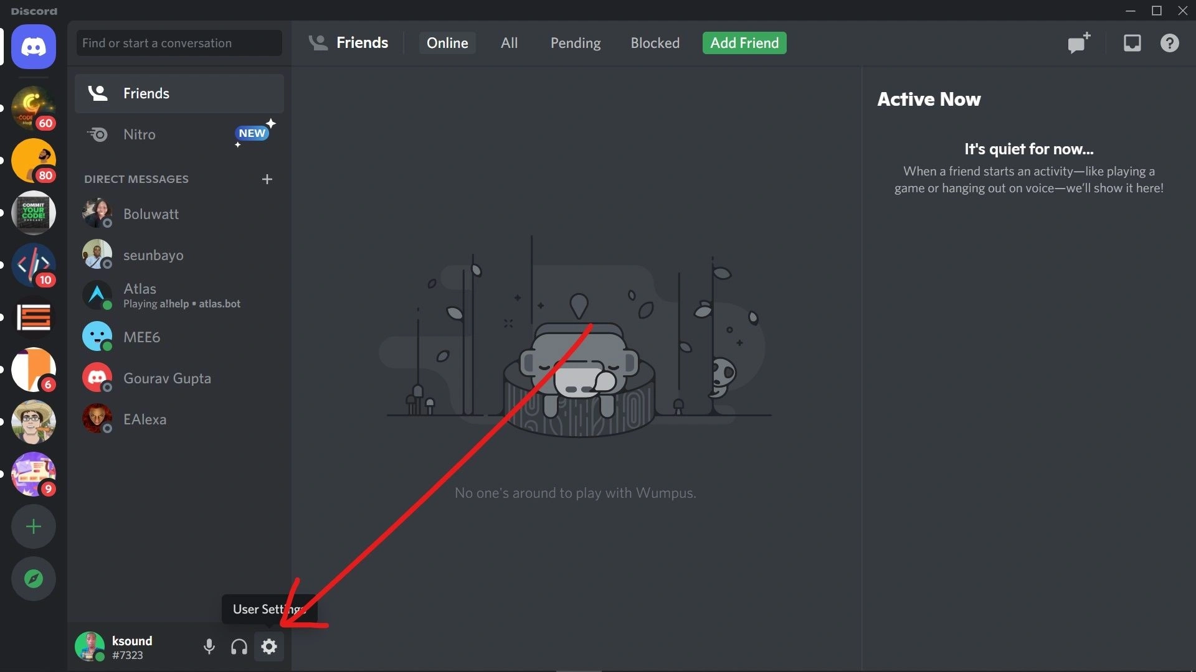The image size is (1196, 672).
Task: Focus the Find or start a conversation field
Action: coord(179,43)
